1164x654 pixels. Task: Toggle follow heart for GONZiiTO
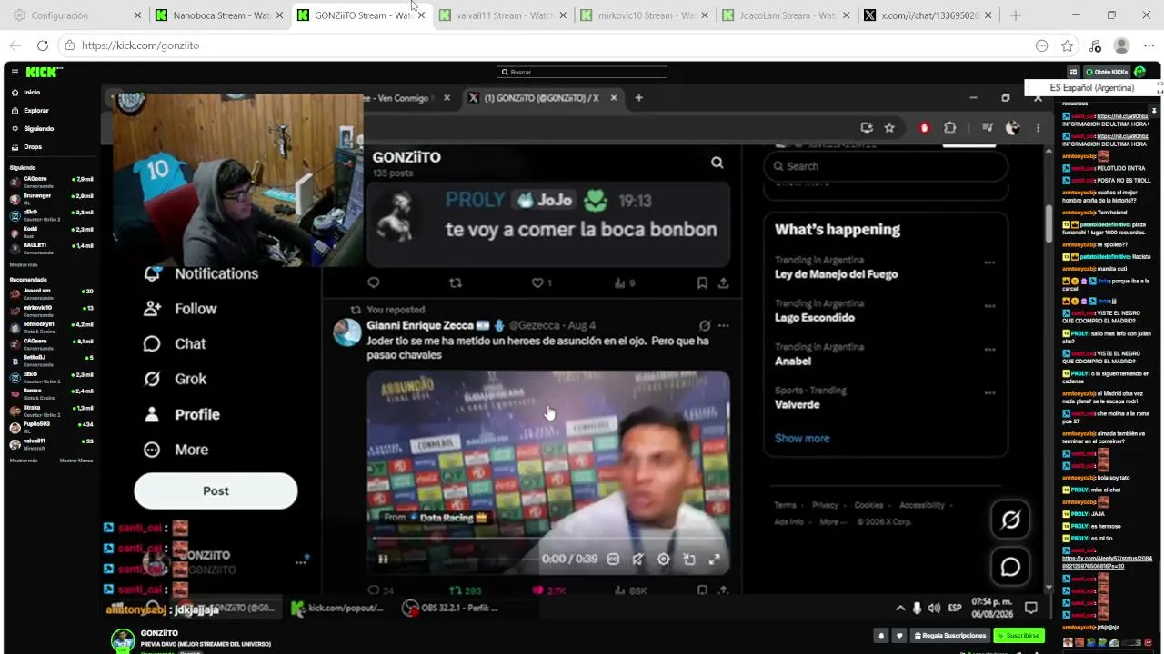click(x=899, y=636)
